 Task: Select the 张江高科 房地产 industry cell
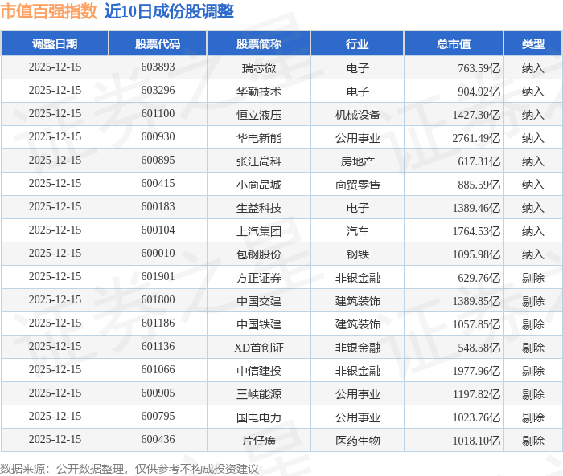click(x=357, y=161)
